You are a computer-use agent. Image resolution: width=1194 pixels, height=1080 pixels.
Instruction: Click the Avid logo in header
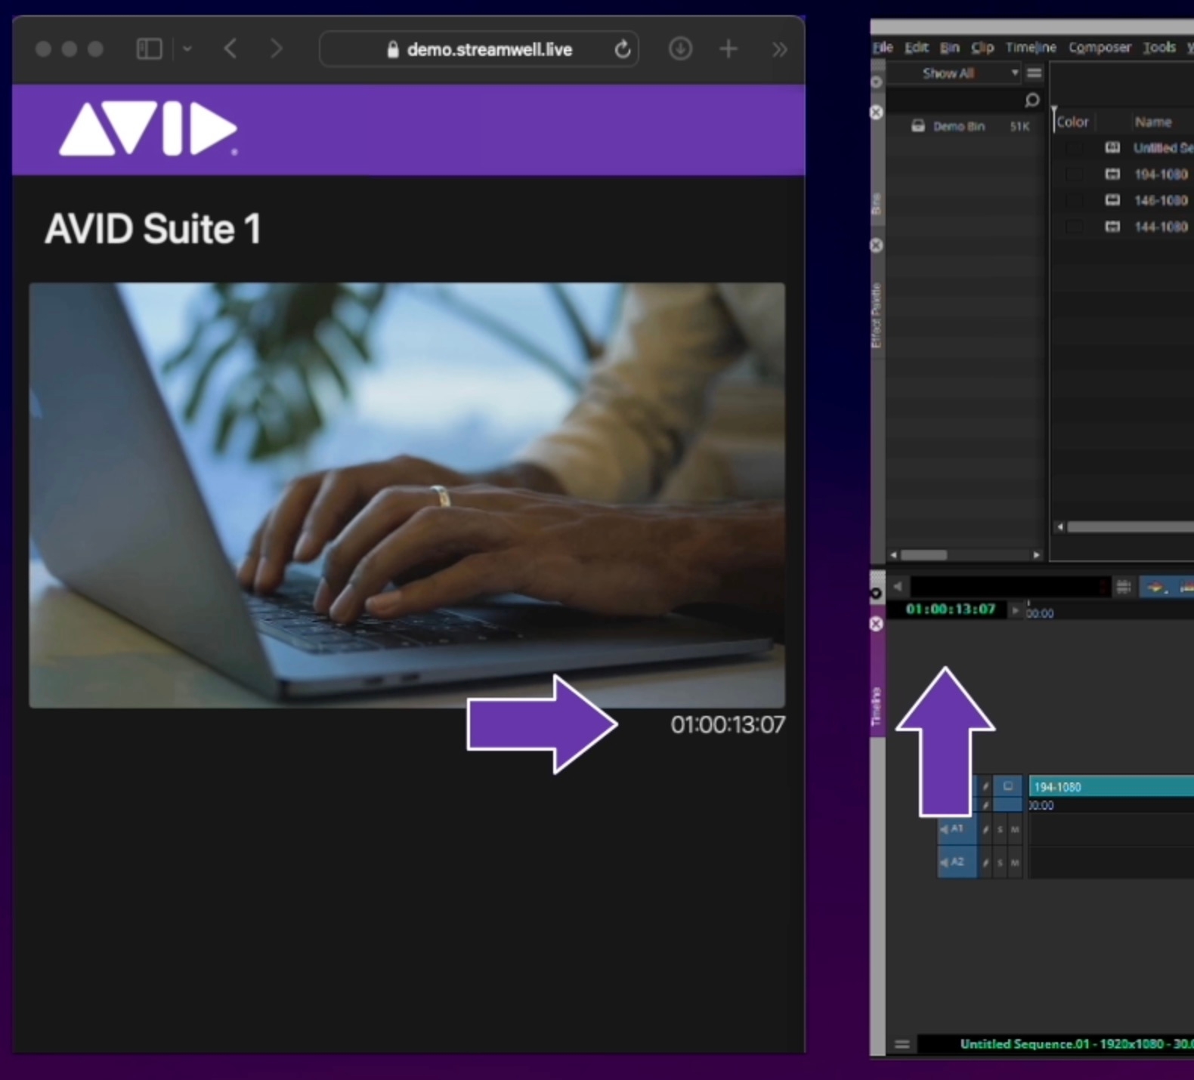click(148, 129)
